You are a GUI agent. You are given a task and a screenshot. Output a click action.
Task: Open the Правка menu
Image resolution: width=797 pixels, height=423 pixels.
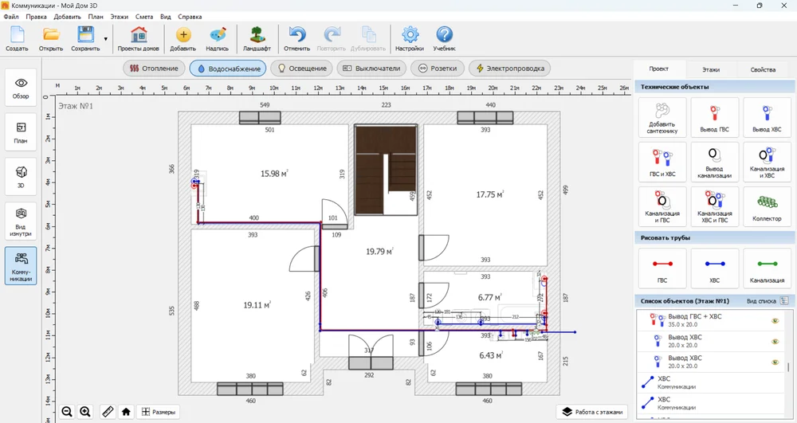pyautogui.click(x=36, y=17)
